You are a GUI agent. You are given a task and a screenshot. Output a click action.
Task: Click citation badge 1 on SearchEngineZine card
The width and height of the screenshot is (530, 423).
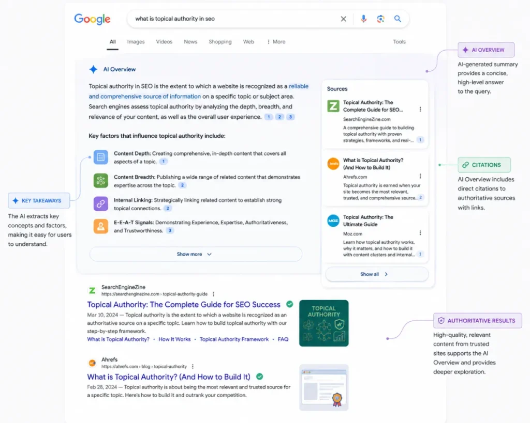420,139
